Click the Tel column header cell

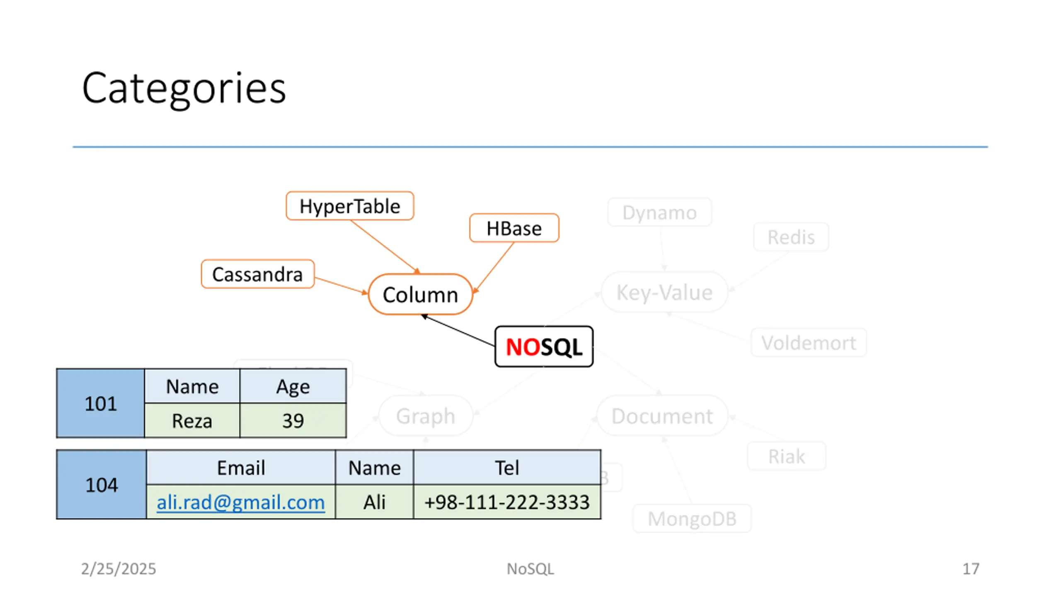(507, 468)
